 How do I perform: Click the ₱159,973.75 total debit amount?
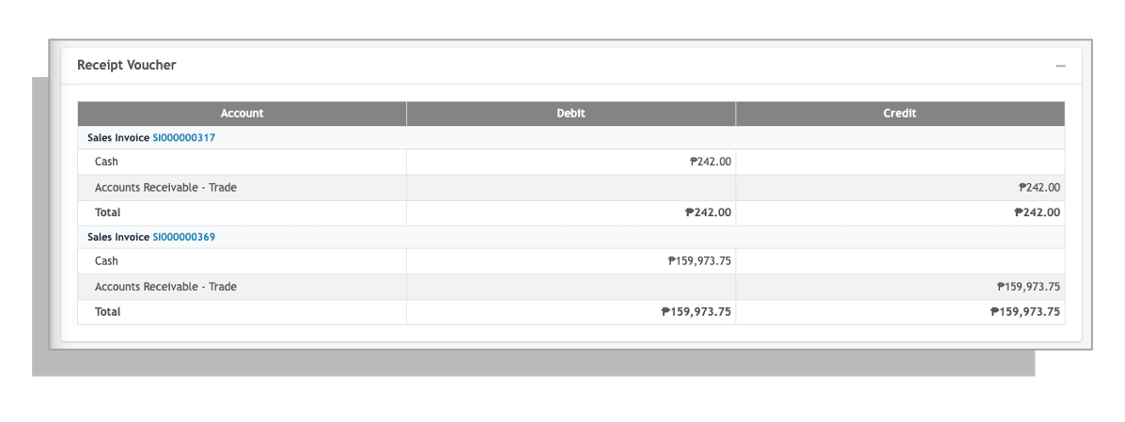click(695, 311)
